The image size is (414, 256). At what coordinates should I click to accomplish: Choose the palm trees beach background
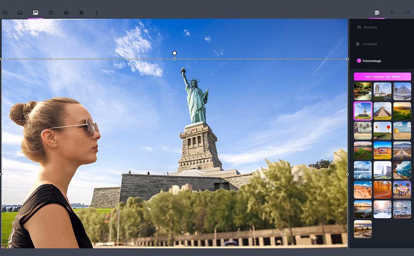(363, 131)
